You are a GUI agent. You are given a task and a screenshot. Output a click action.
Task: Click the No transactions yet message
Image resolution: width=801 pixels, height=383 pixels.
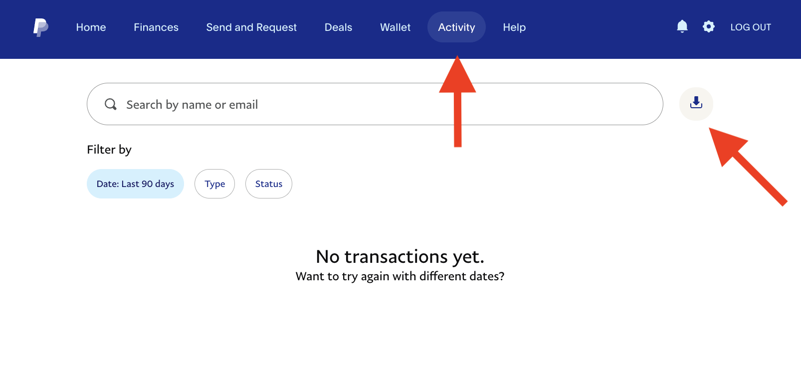click(x=400, y=257)
